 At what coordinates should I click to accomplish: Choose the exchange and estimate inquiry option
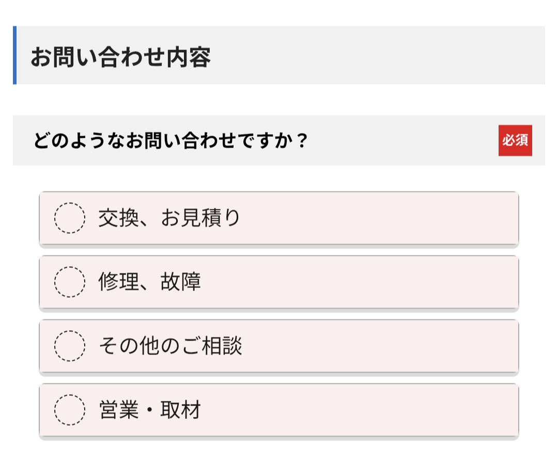point(279,218)
